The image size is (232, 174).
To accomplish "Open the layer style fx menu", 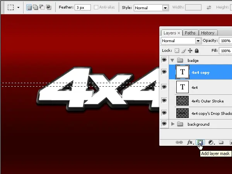I will click(190, 142).
